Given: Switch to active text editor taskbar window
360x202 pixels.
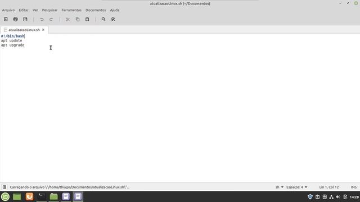Looking at the screenshot, I should click(x=78, y=196).
